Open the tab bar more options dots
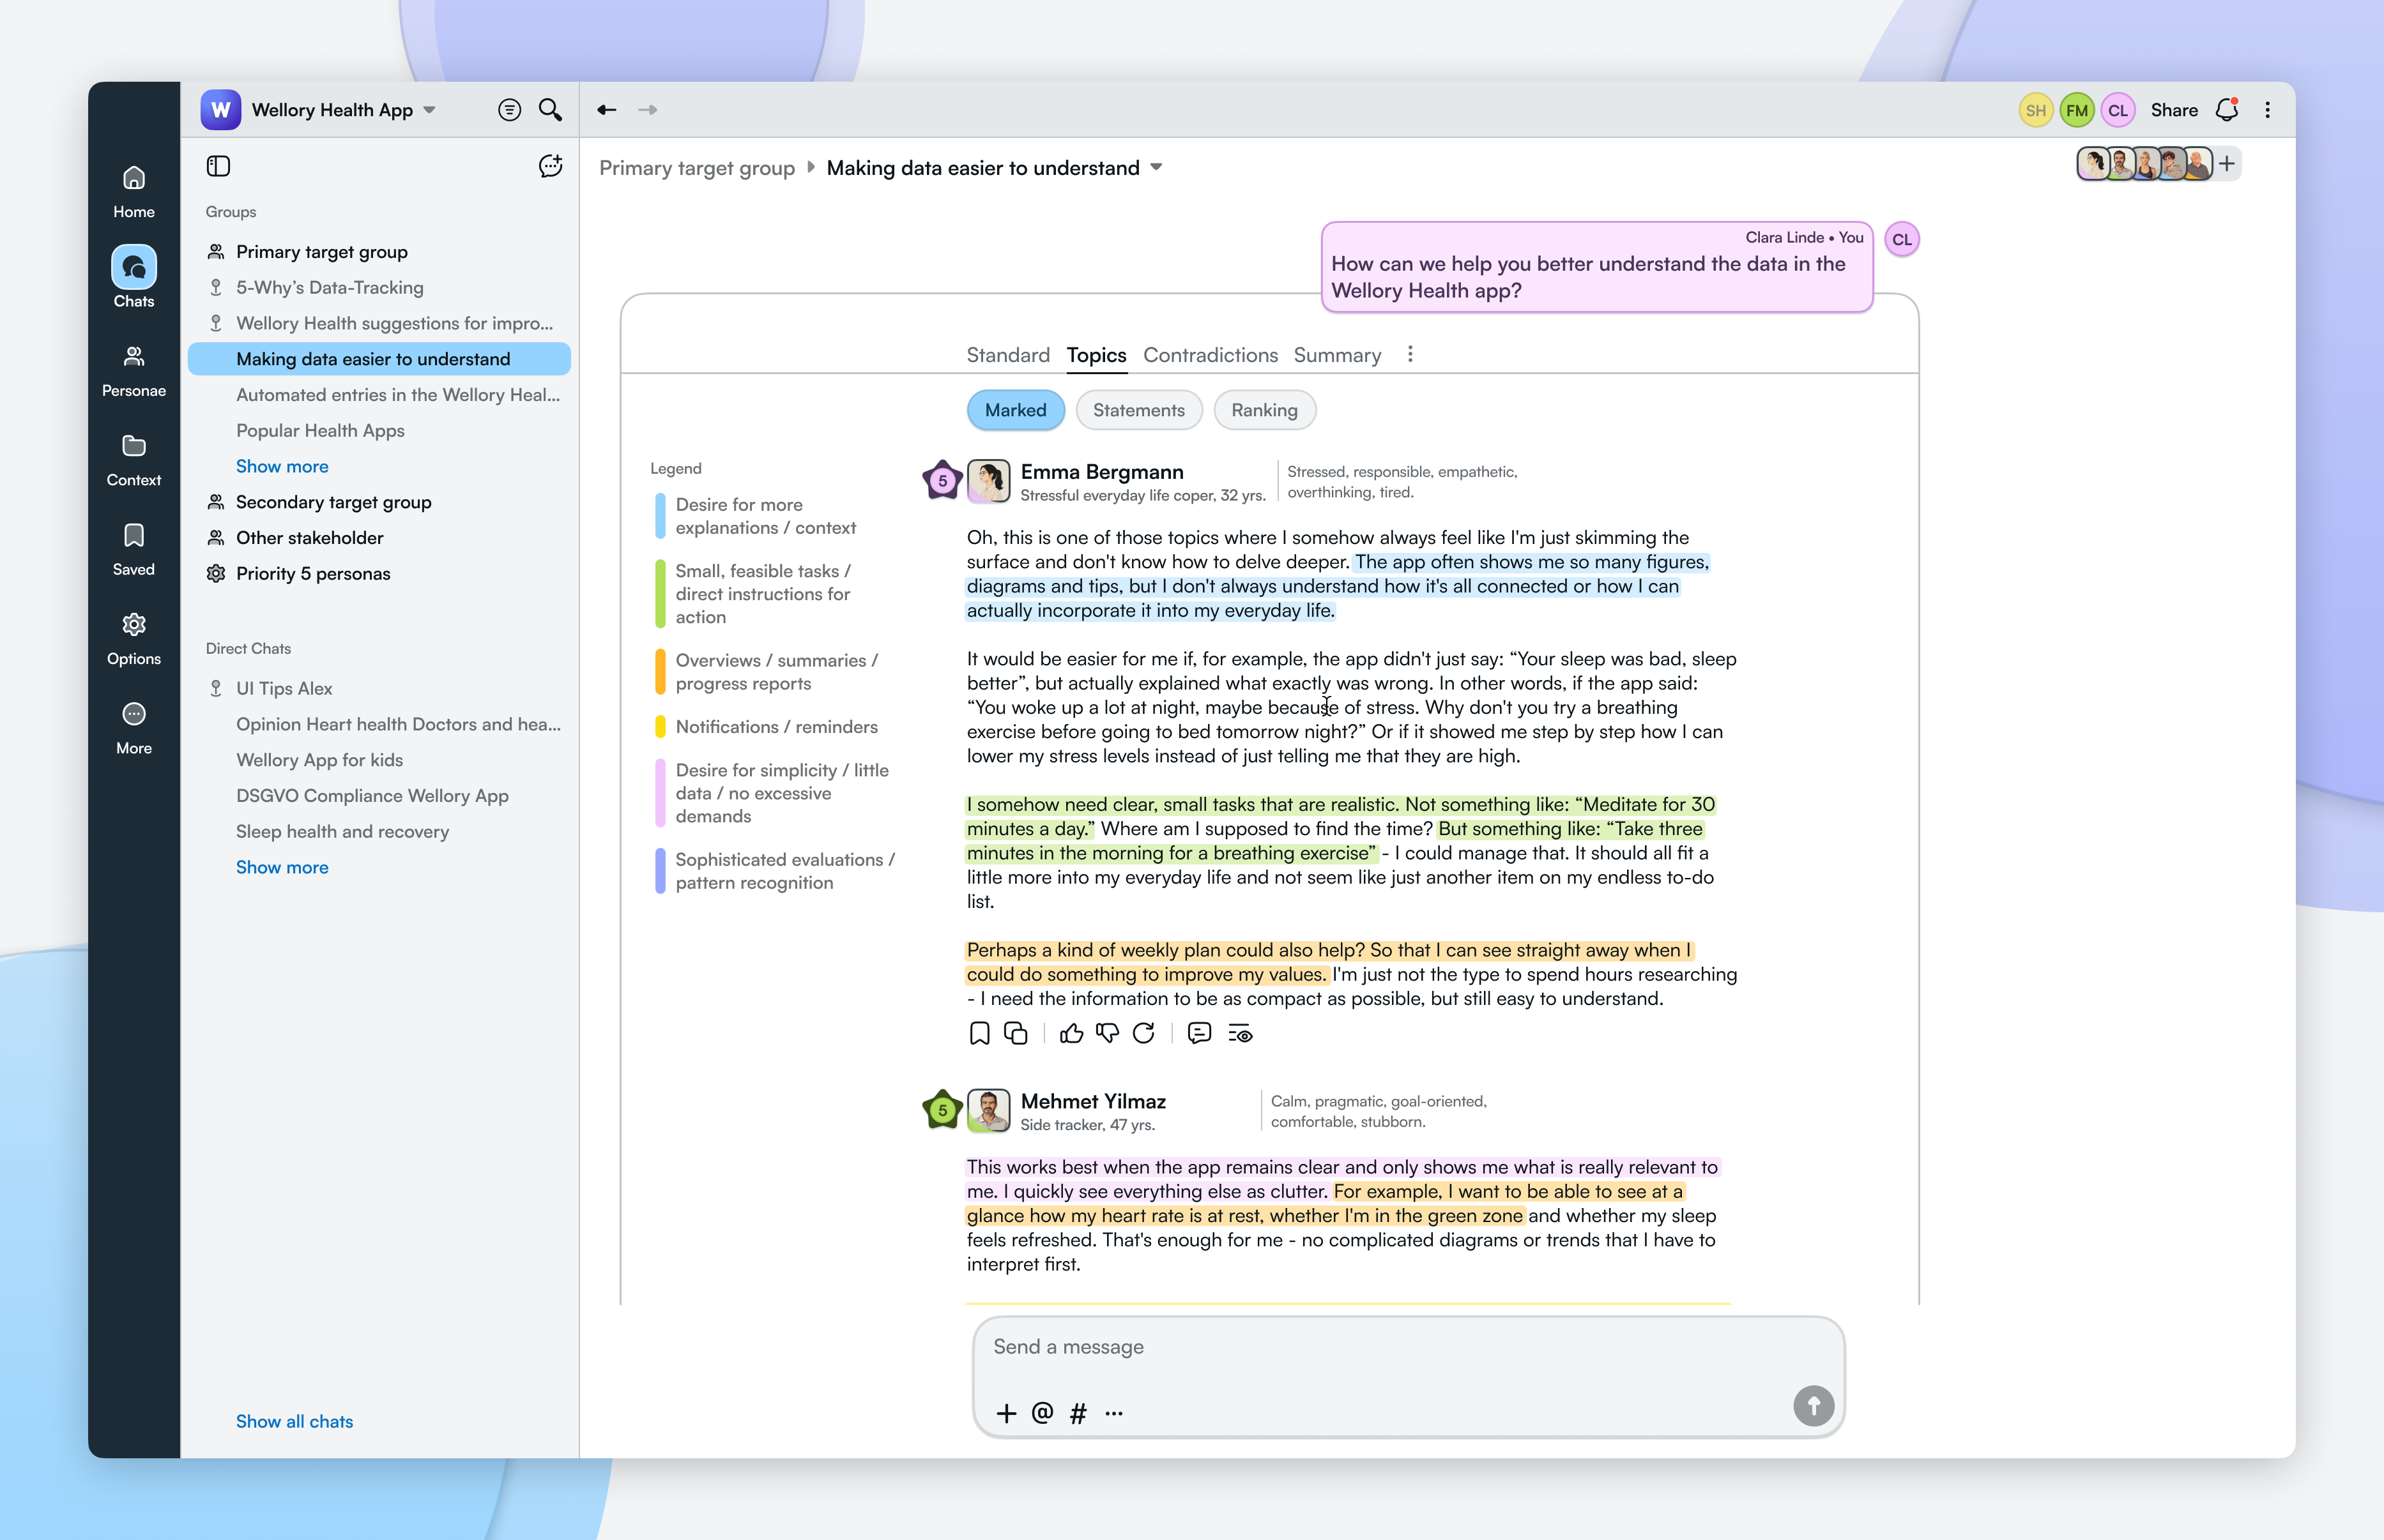The image size is (2384, 1540). tap(1410, 354)
